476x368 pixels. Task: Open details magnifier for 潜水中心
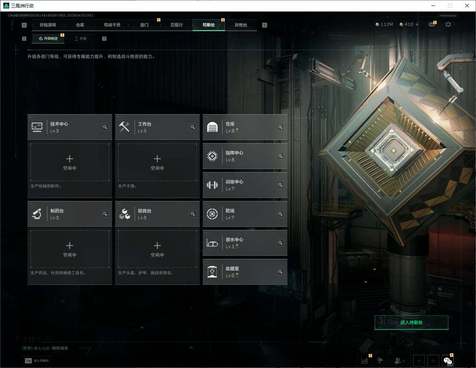(280, 243)
